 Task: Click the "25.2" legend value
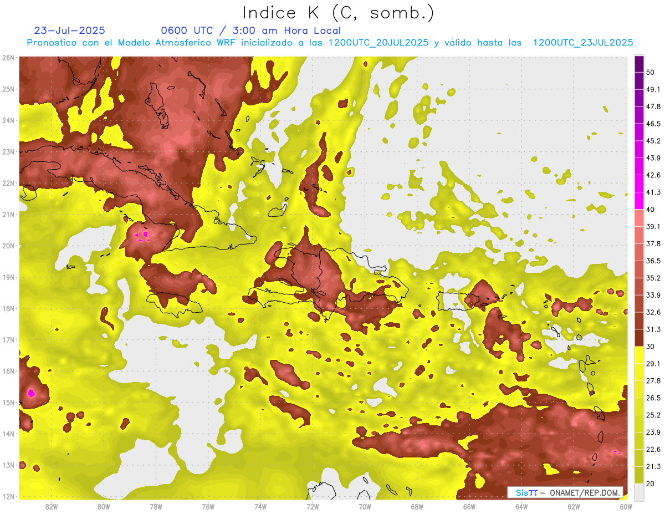(x=652, y=415)
